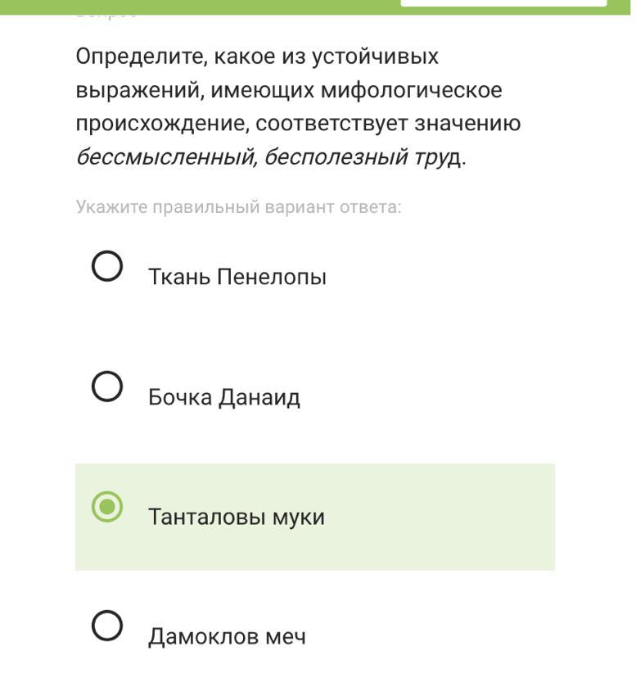The image size is (636, 678).
Task: Click the answer text 'Танталовы муки'
Action: coord(236,517)
